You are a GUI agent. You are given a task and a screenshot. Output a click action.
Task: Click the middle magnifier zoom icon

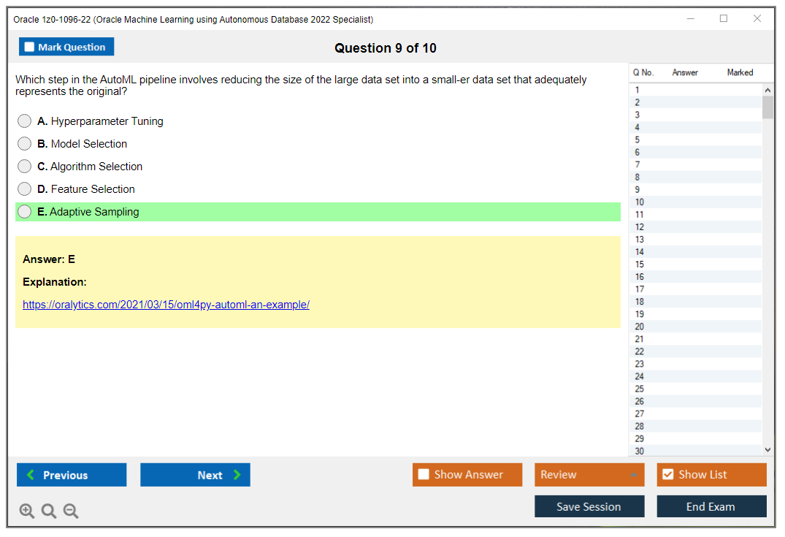(48, 511)
